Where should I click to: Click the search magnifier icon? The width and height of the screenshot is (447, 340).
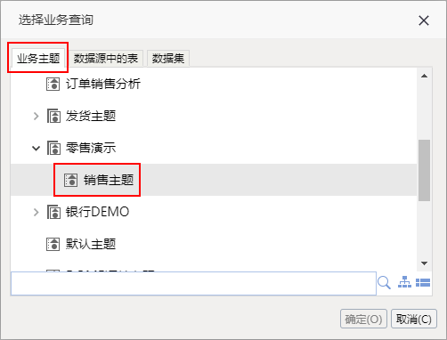pos(384,282)
